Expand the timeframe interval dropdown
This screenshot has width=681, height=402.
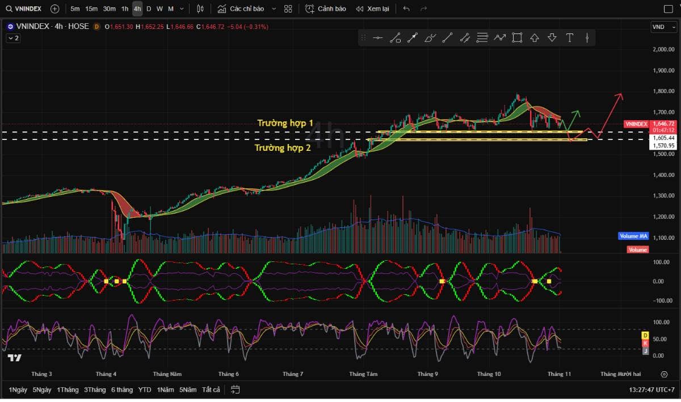tap(182, 9)
